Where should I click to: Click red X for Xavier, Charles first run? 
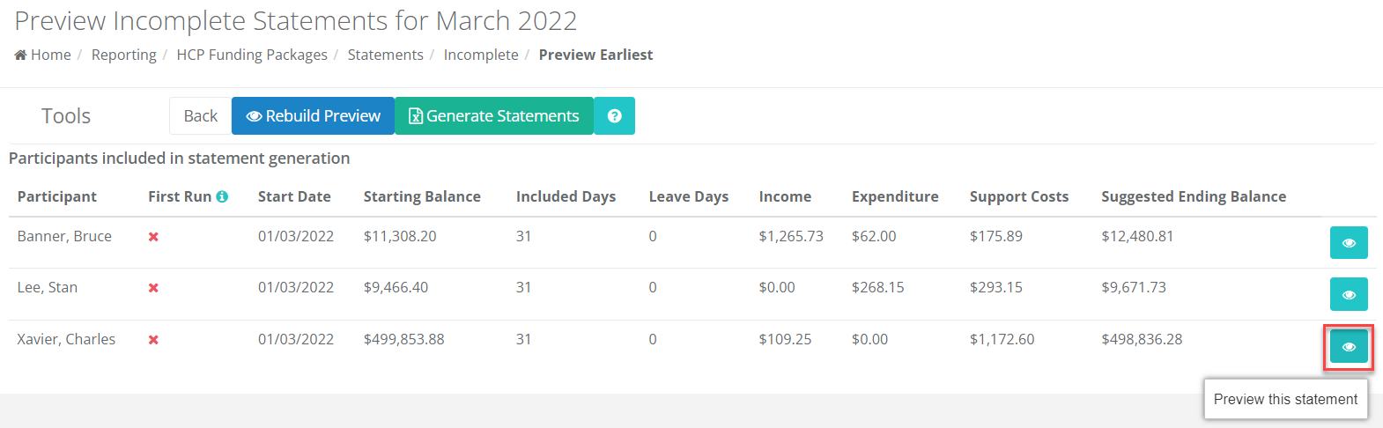pos(153,340)
